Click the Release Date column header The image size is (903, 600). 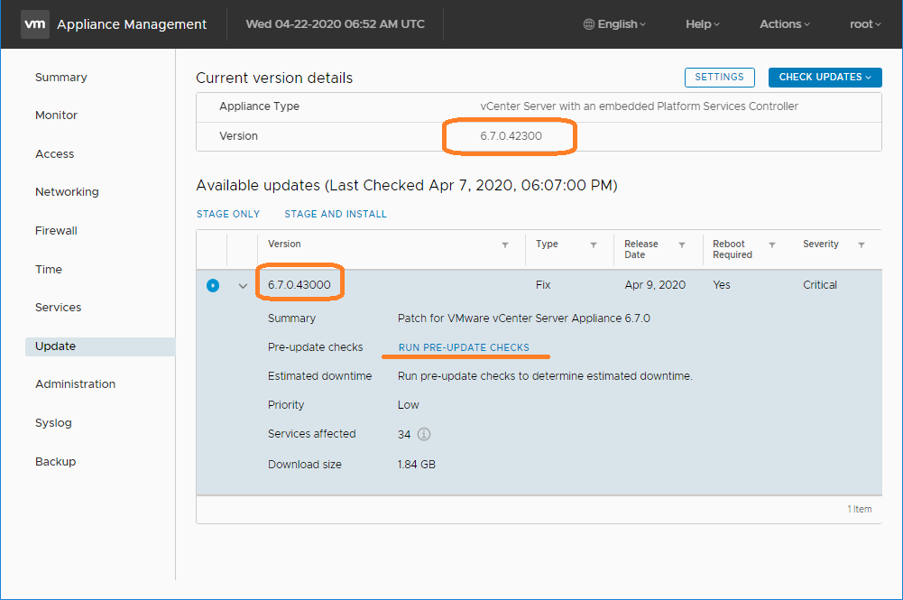[x=641, y=249]
